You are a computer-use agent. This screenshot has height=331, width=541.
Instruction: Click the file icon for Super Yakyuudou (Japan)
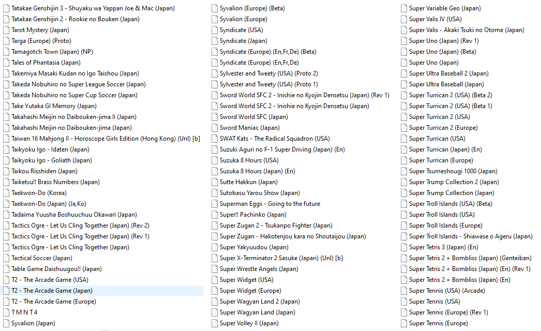coord(214,247)
